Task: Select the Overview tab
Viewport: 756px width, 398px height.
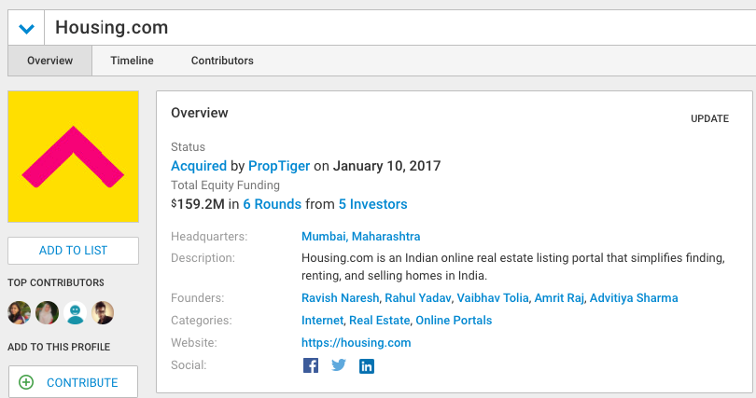Action: (x=49, y=61)
